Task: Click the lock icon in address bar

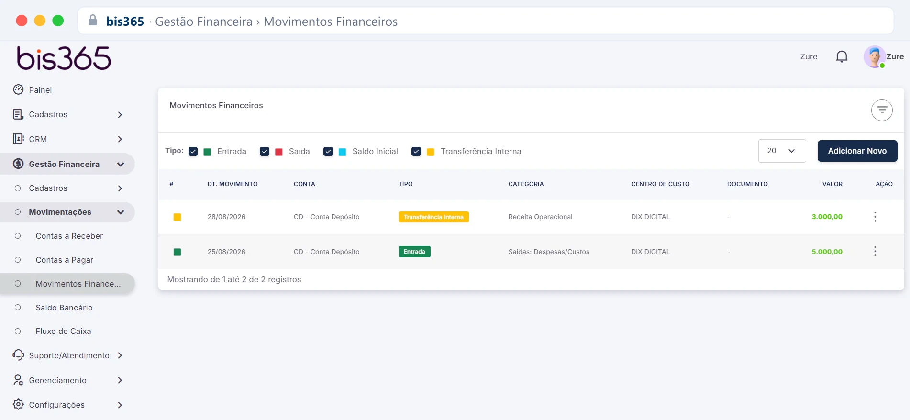Action: coord(93,20)
